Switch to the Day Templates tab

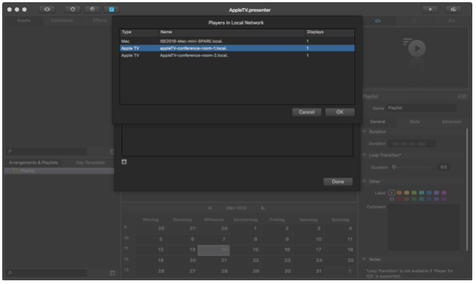[x=91, y=162]
